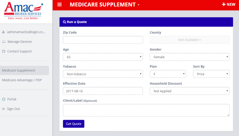Choose a plan from Plan dropdown

pyautogui.click(x=168, y=74)
